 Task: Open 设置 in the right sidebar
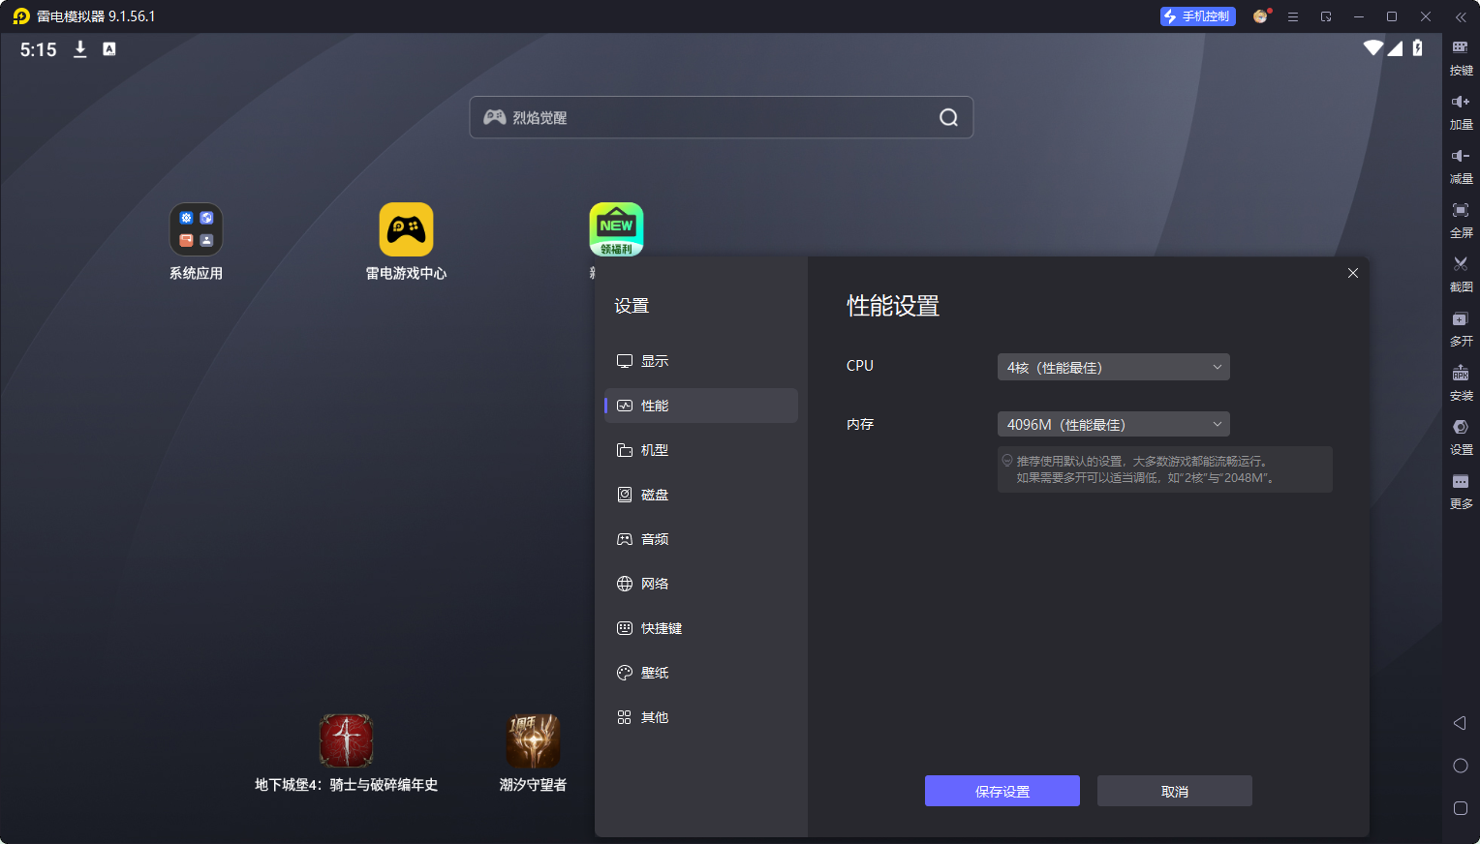click(x=1461, y=437)
